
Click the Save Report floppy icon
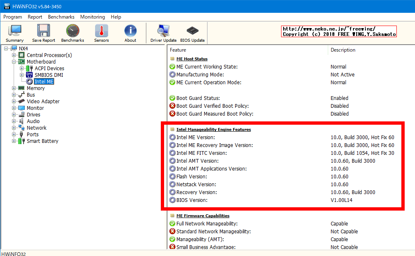(43, 33)
